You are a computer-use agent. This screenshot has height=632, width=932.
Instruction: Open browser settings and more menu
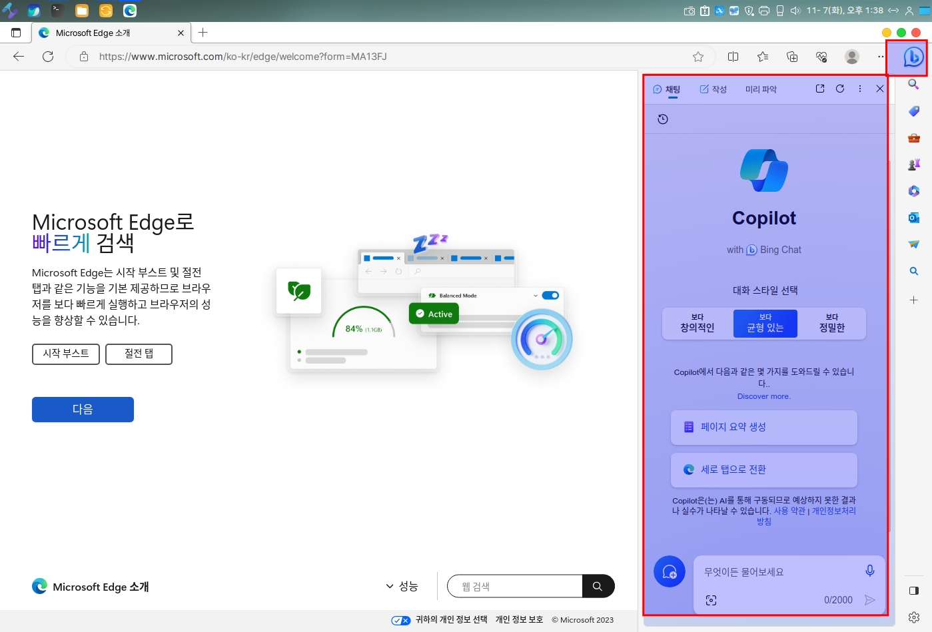click(880, 57)
